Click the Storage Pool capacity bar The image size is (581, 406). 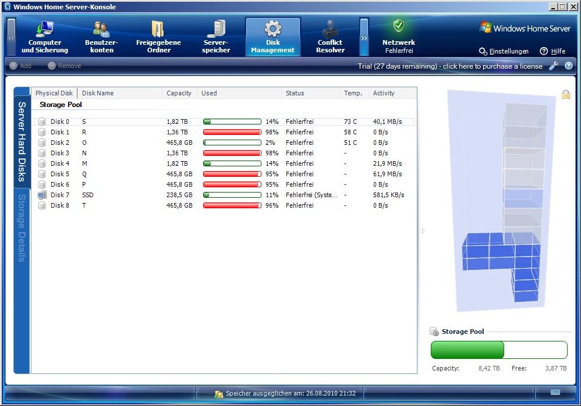[x=499, y=350]
